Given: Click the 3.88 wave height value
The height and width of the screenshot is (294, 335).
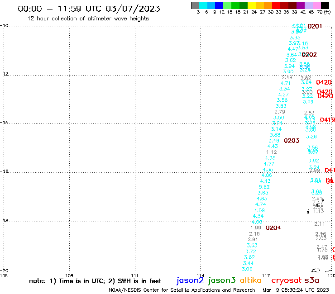Looking at the screenshot, I should pos(275,135).
